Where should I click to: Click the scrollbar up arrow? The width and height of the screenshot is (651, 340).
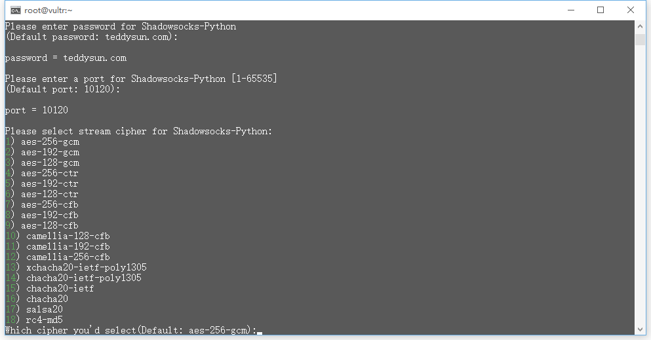click(x=640, y=26)
